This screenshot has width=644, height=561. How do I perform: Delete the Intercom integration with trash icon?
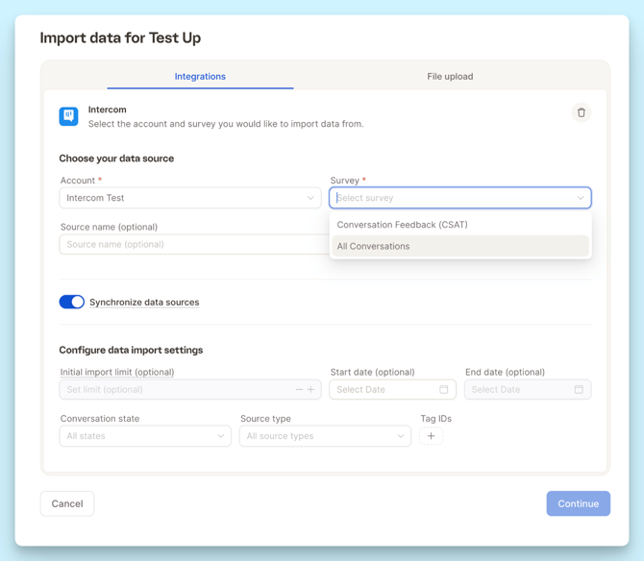(582, 113)
